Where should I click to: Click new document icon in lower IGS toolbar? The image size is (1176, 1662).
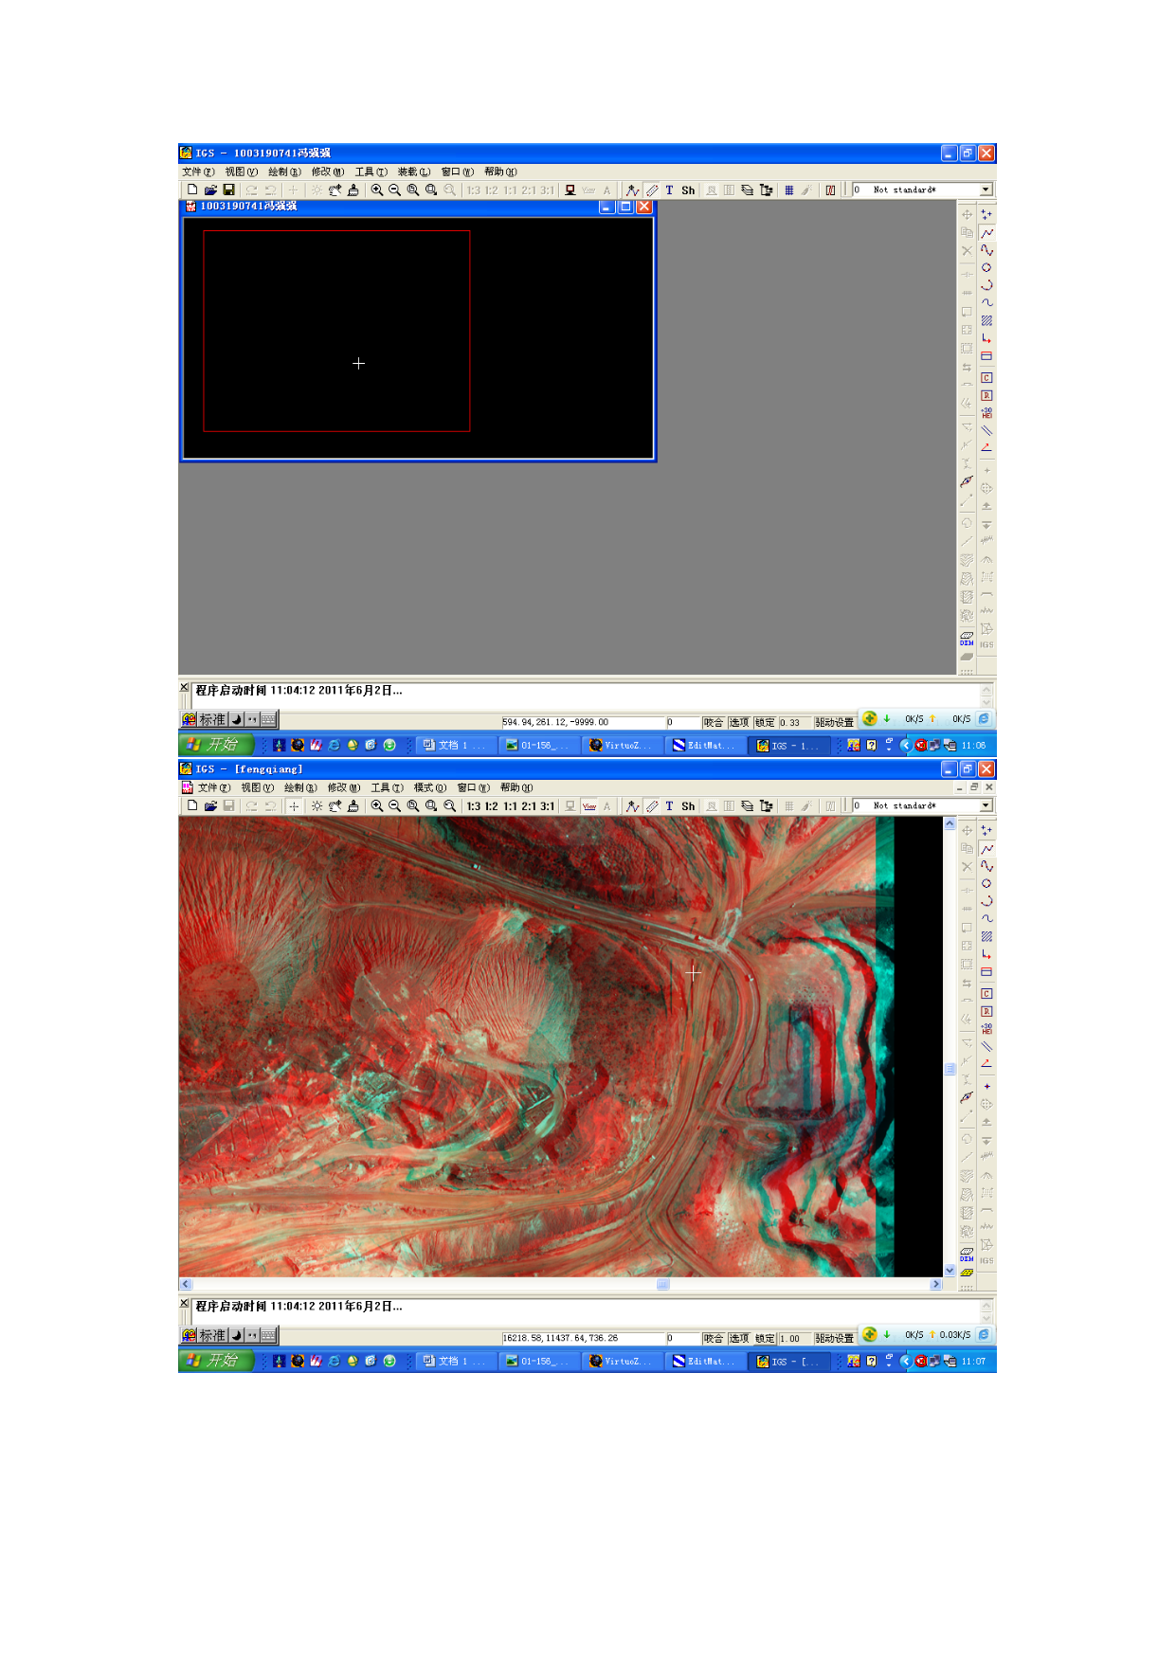pyautogui.click(x=192, y=806)
